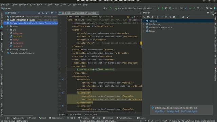Expand External Libraries node
The image size is (217, 122).
click(5, 50)
